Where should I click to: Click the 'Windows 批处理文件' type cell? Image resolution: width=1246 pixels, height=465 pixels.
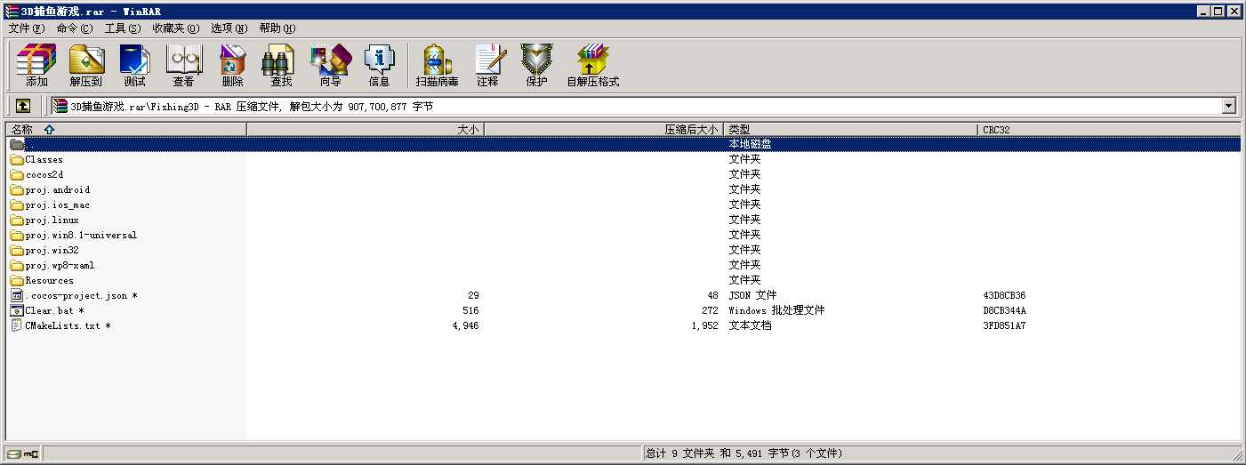click(x=776, y=310)
